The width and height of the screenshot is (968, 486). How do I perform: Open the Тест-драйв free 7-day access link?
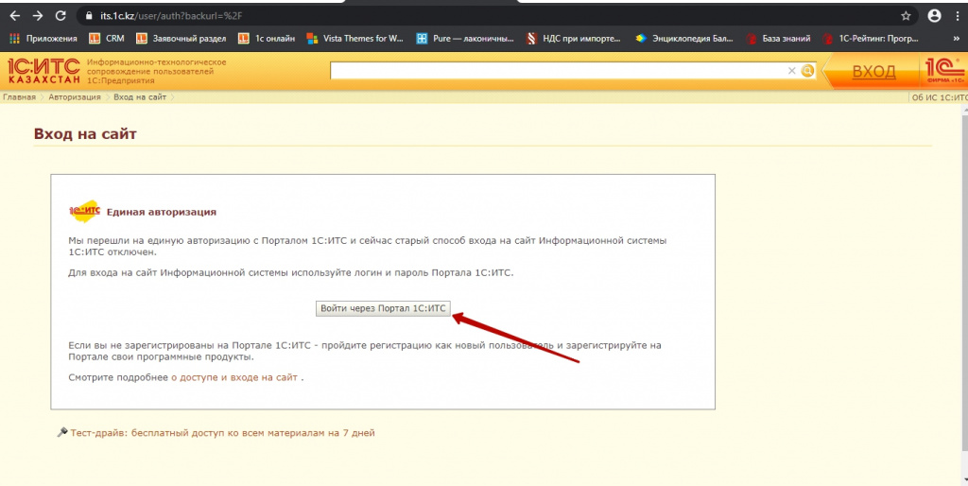point(222,433)
